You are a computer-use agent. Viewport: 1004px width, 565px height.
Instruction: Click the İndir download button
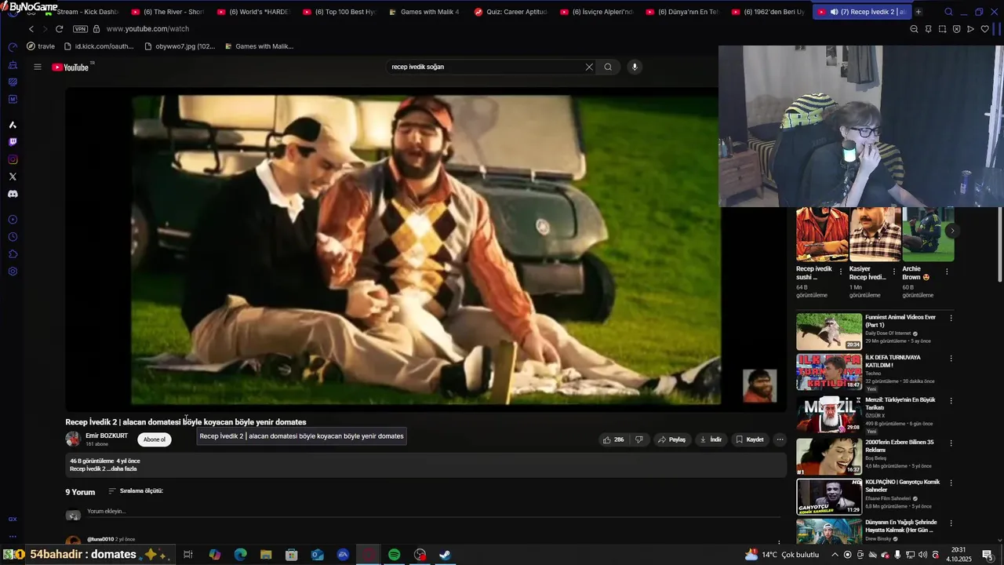pyautogui.click(x=711, y=439)
